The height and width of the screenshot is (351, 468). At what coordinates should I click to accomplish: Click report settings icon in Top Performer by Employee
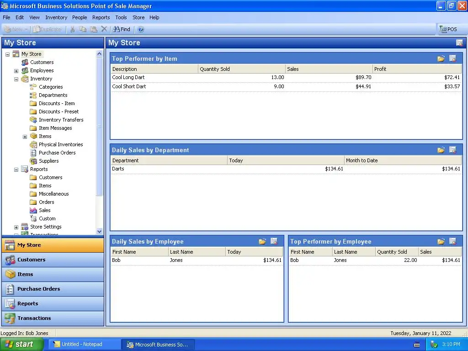453,241
